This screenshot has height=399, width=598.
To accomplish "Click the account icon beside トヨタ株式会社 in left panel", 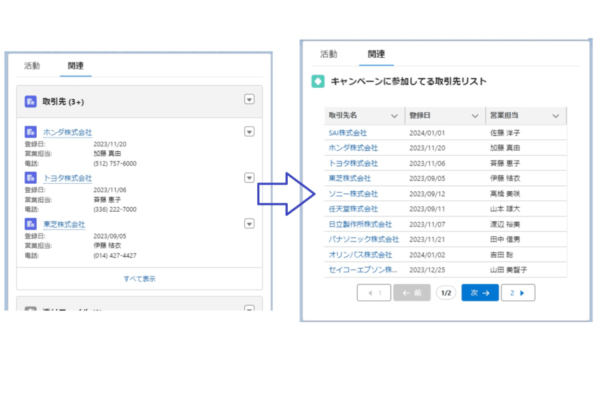I will tap(31, 178).
